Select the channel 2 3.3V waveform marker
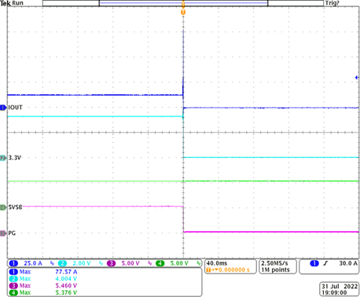 coord(3,158)
